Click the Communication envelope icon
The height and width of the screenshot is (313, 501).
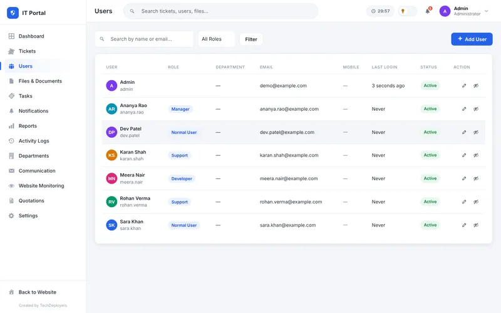[11, 171]
